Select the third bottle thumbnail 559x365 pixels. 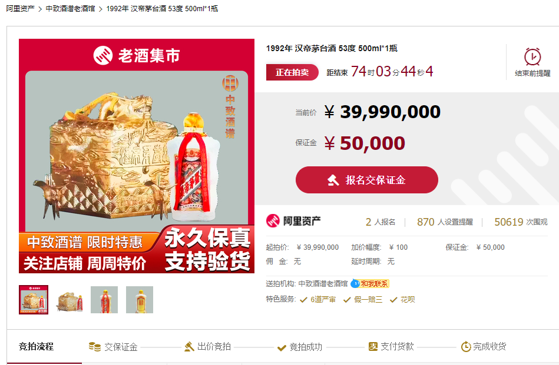(104, 300)
